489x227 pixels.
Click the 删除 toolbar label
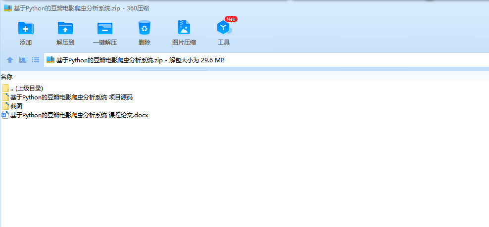tap(145, 43)
